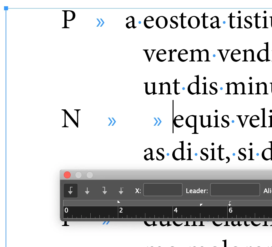
Task: Click the first tab character after letter N
Action: pos(112,121)
